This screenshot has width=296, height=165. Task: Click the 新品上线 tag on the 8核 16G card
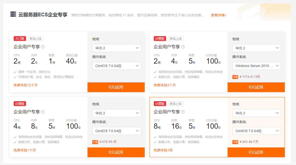pos(175,104)
